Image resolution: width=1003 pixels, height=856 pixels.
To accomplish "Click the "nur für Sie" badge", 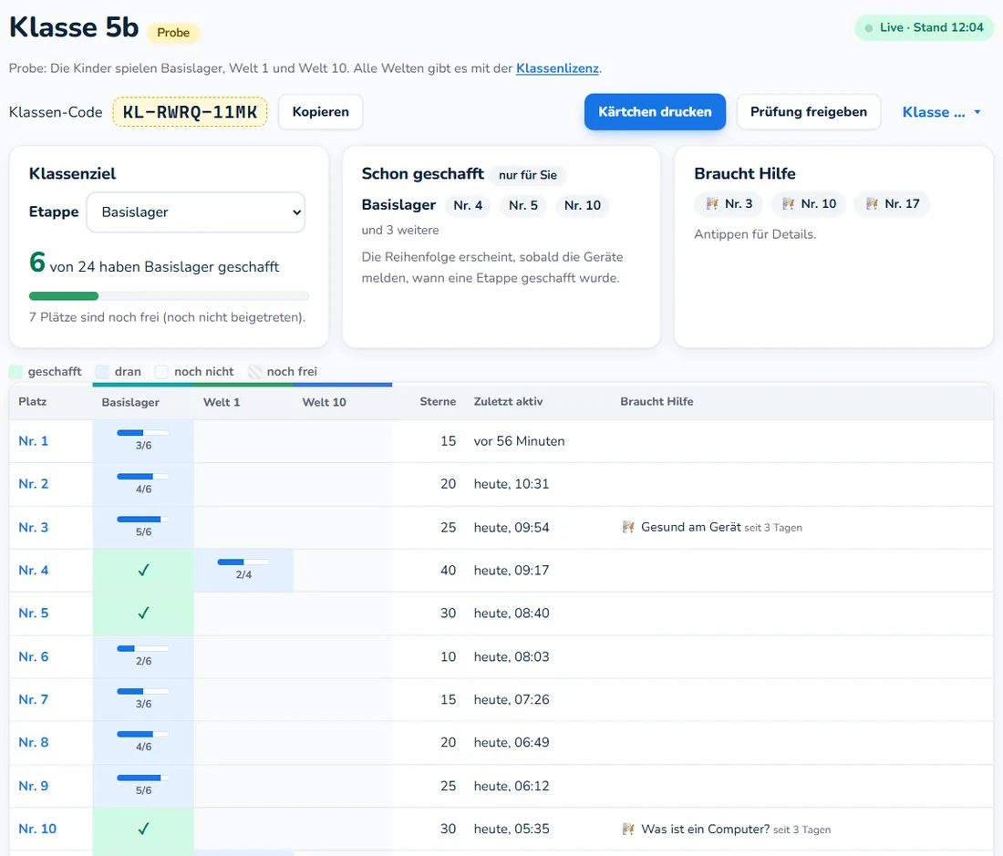I will pos(528,175).
